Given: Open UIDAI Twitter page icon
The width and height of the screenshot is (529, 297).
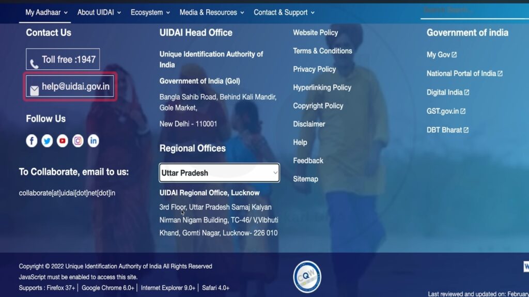Looking at the screenshot, I should coord(47,140).
